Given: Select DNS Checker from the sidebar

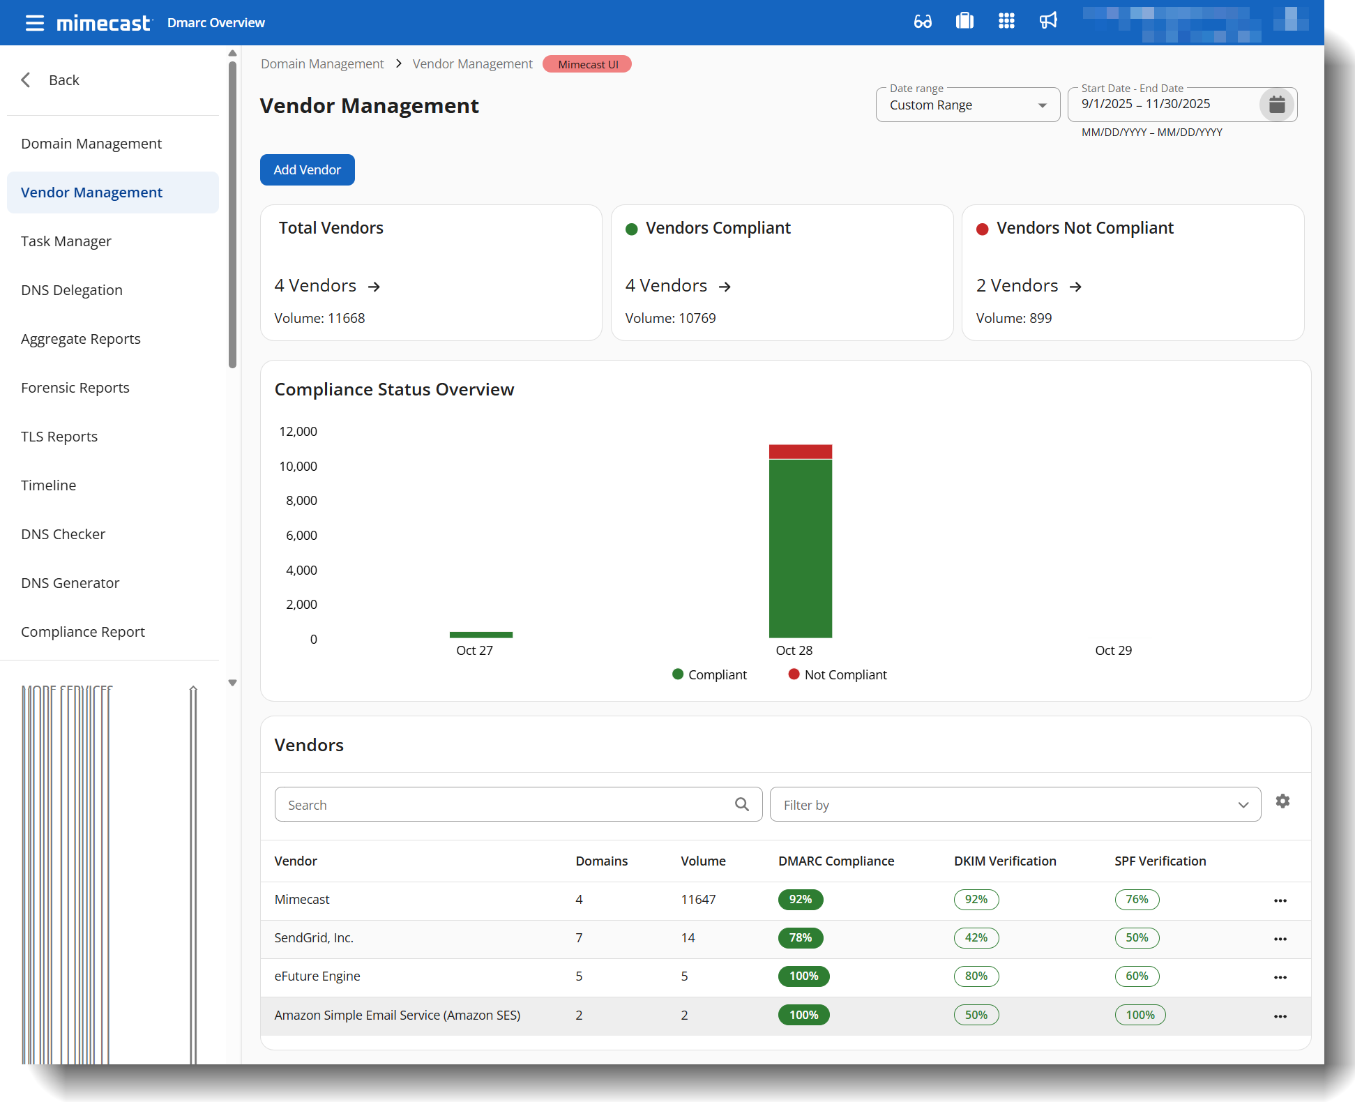Looking at the screenshot, I should point(63,534).
